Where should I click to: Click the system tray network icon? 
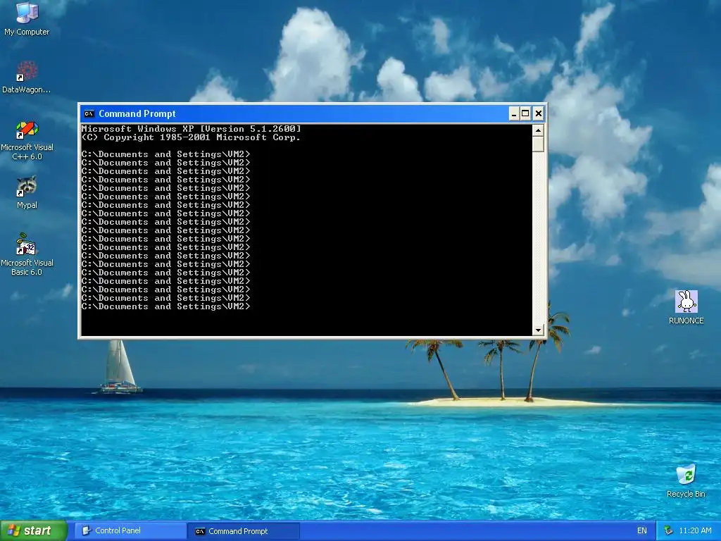click(x=668, y=531)
